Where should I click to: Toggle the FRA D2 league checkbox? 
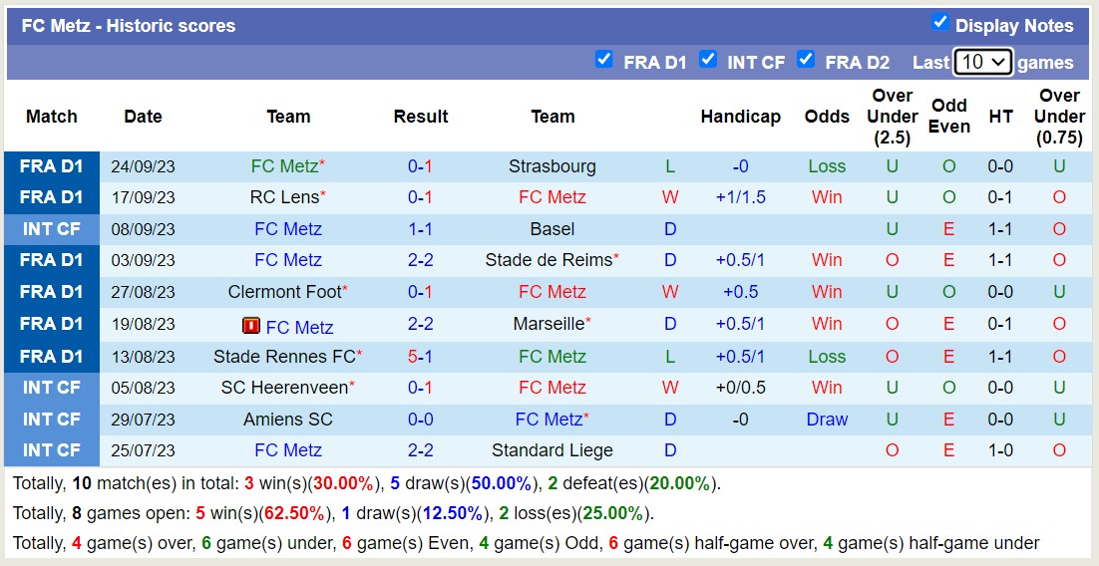806,59
